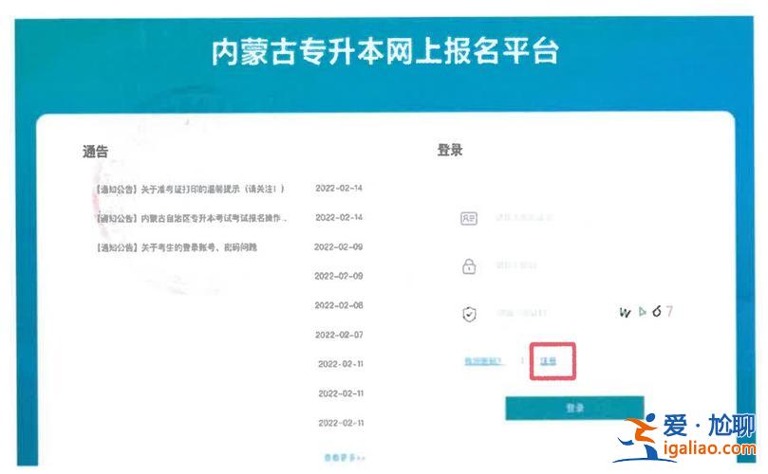Focus the password input field
Screen dimensions: 768x474
click(x=516, y=265)
